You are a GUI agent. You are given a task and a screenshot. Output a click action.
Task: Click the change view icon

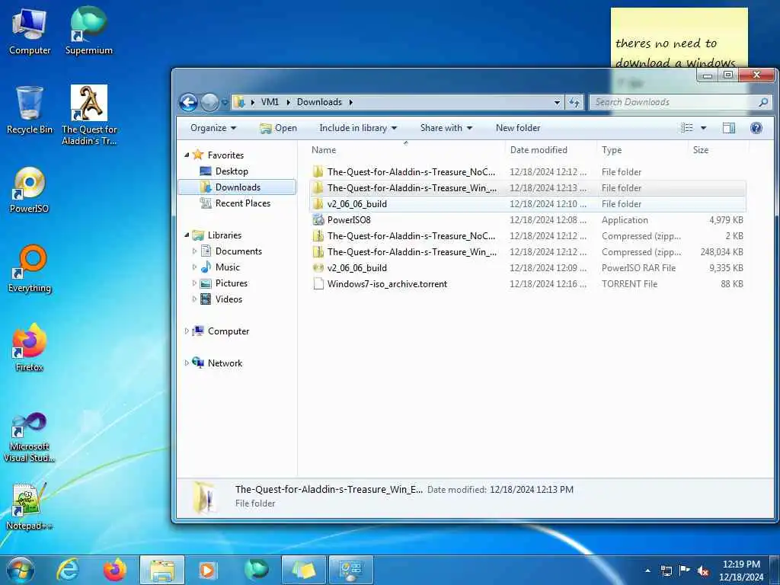[687, 128]
